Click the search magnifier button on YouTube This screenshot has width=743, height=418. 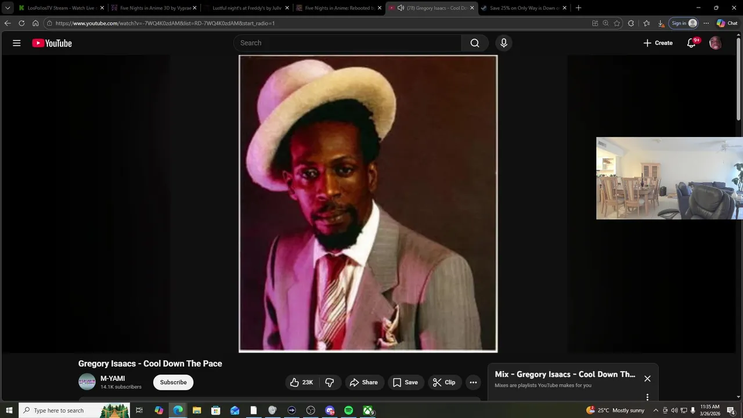pyautogui.click(x=475, y=43)
